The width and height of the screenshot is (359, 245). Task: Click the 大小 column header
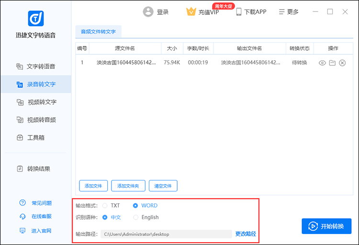click(172, 48)
